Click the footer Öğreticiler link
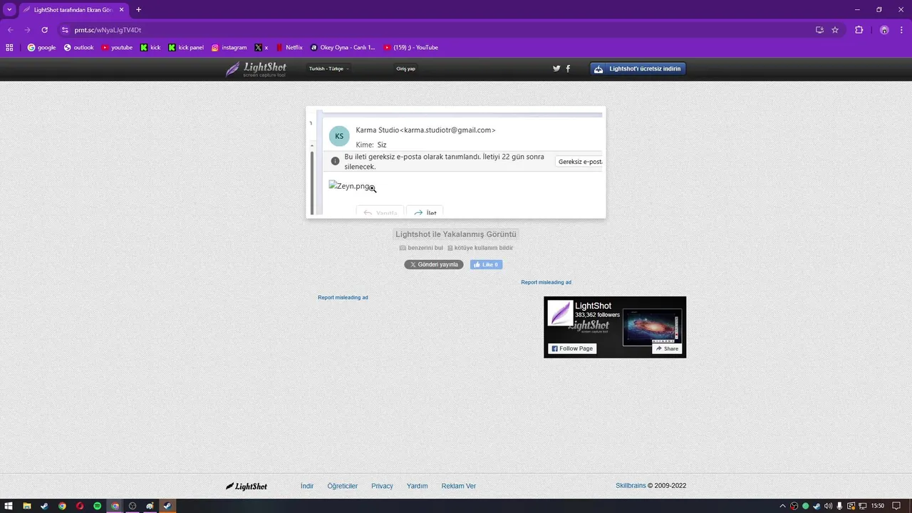Screen dimensions: 912x513 (x=343, y=486)
